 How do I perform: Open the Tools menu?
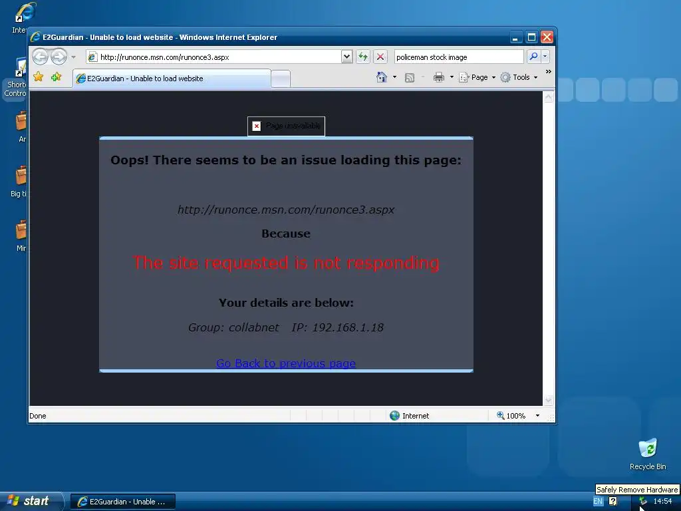519,77
